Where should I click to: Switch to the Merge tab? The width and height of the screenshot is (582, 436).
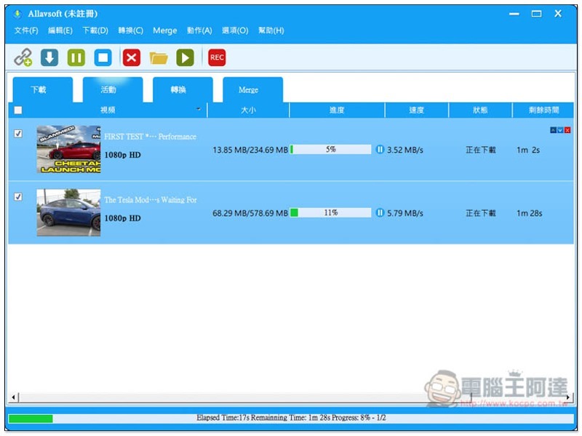coord(249,90)
